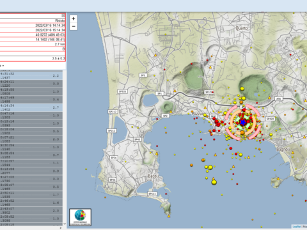Click the blue star epicenter marker

coord(242,123)
